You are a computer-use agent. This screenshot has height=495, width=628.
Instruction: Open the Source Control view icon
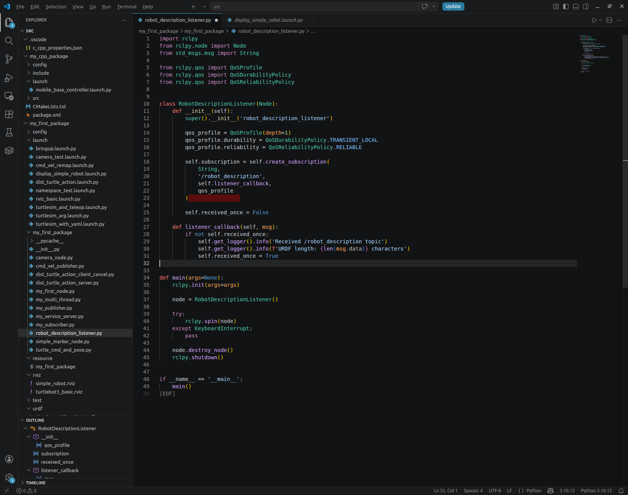(9, 59)
